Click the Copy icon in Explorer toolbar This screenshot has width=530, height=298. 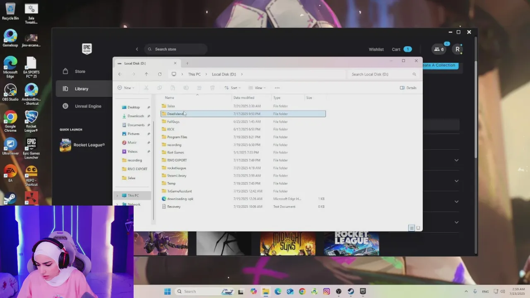pyautogui.click(x=159, y=88)
